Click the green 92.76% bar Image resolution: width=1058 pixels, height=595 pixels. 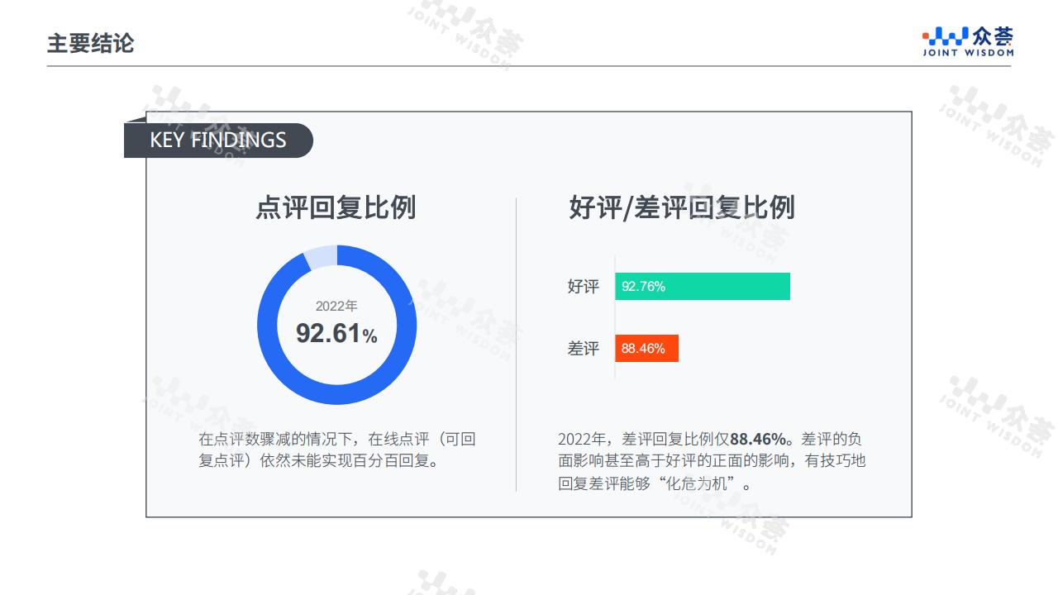pos(703,287)
